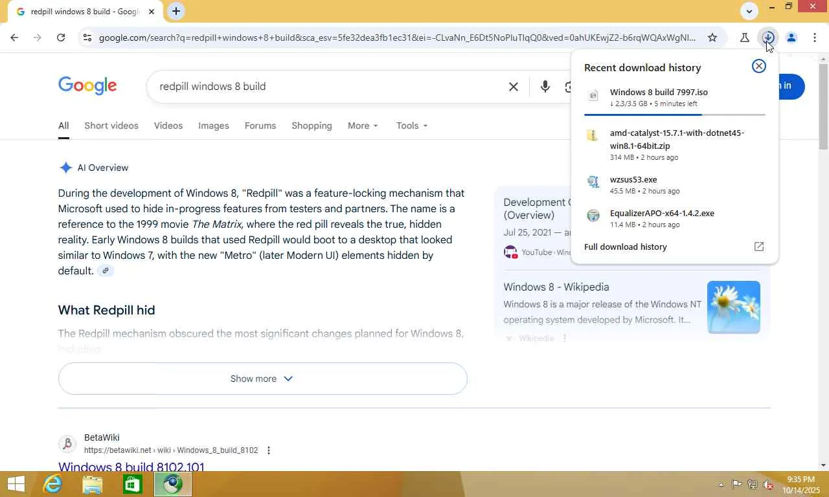Open the Chrome profile icon
Screen dimensions: 829x497
point(791,38)
